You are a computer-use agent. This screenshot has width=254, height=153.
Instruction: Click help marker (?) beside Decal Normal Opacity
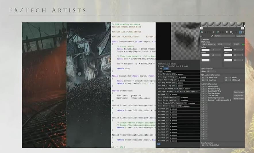[x=178, y=100]
